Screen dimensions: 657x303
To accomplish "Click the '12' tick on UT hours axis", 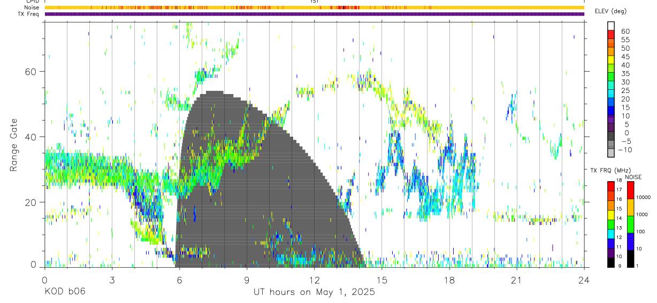I will coord(314,279).
